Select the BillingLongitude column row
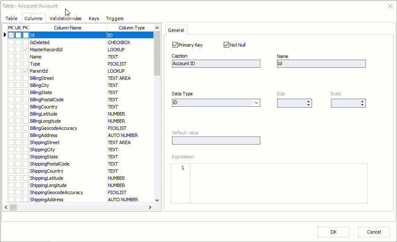This screenshot has width=397, height=242. click(80, 121)
